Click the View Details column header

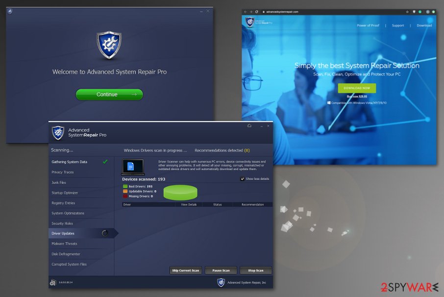(x=189, y=204)
